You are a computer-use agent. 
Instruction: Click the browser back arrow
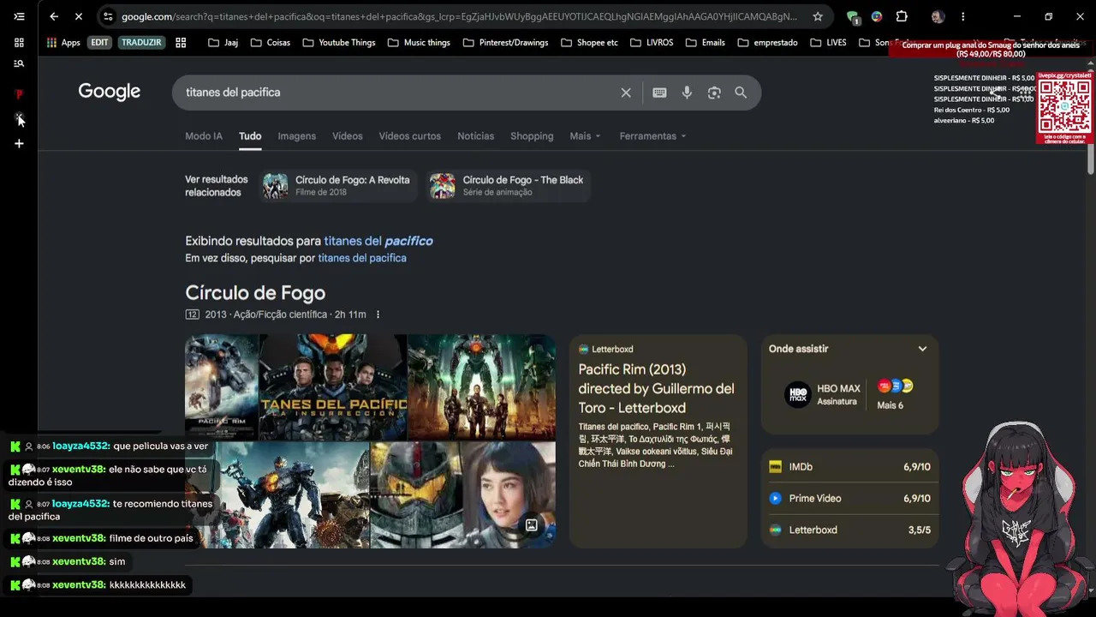point(54,16)
